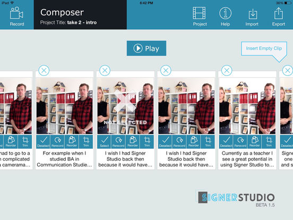
Task: Open the Record camera screen
Action: coord(17,16)
